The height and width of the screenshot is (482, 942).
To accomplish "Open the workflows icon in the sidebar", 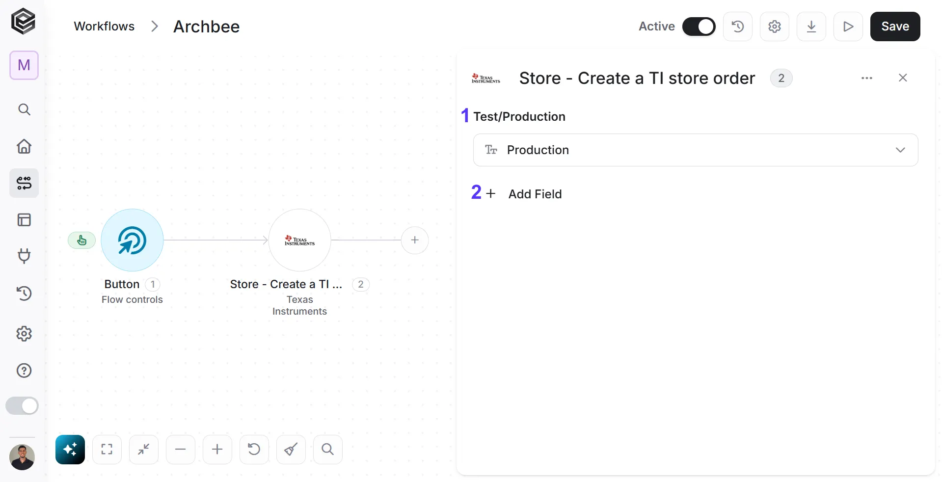I will click(24, 183).
